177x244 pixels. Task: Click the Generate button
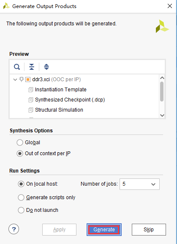click(104, 230)
